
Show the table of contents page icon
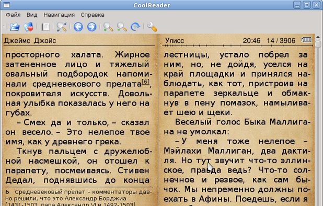[x=45, y=27]
